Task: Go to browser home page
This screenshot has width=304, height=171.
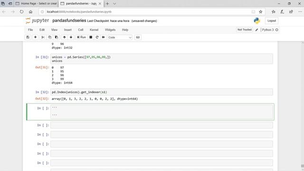Action: click(x=30, y=12)
